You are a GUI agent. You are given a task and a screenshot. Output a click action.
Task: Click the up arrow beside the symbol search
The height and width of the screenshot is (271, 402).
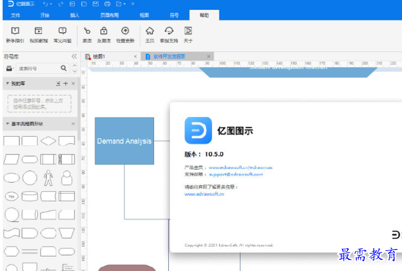click(74, 66)
